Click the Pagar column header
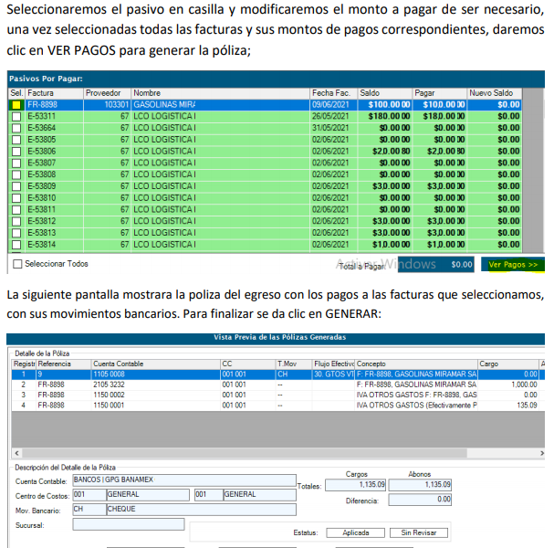Screen dimensions: 554x548 click(439, 93)
